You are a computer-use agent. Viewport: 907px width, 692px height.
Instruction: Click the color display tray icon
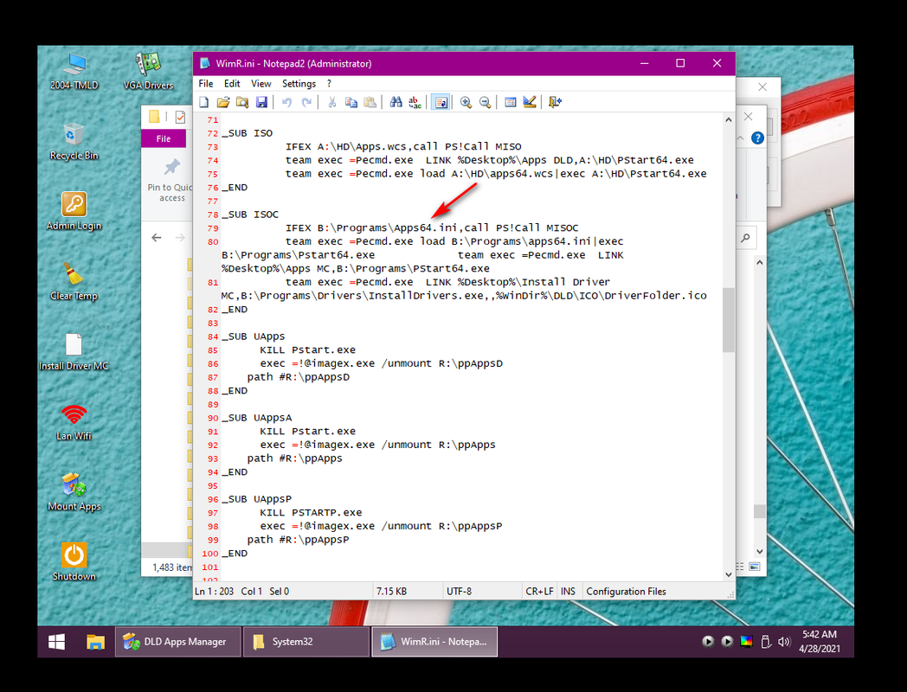point(746,642)
